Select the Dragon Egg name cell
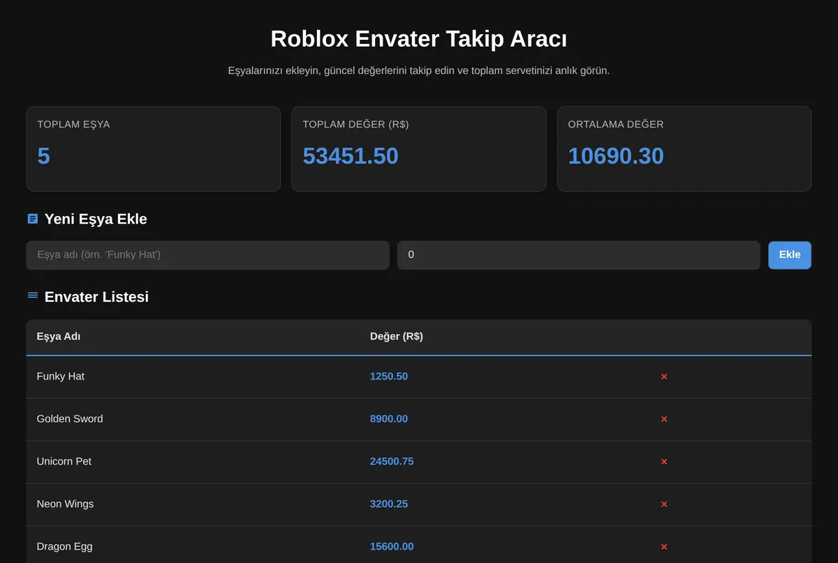 click(x=64, y=547)
